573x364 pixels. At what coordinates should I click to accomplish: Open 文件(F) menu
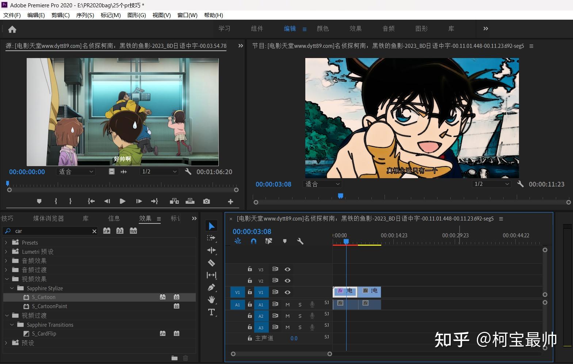pyautogui.click(x=12, y=15)
